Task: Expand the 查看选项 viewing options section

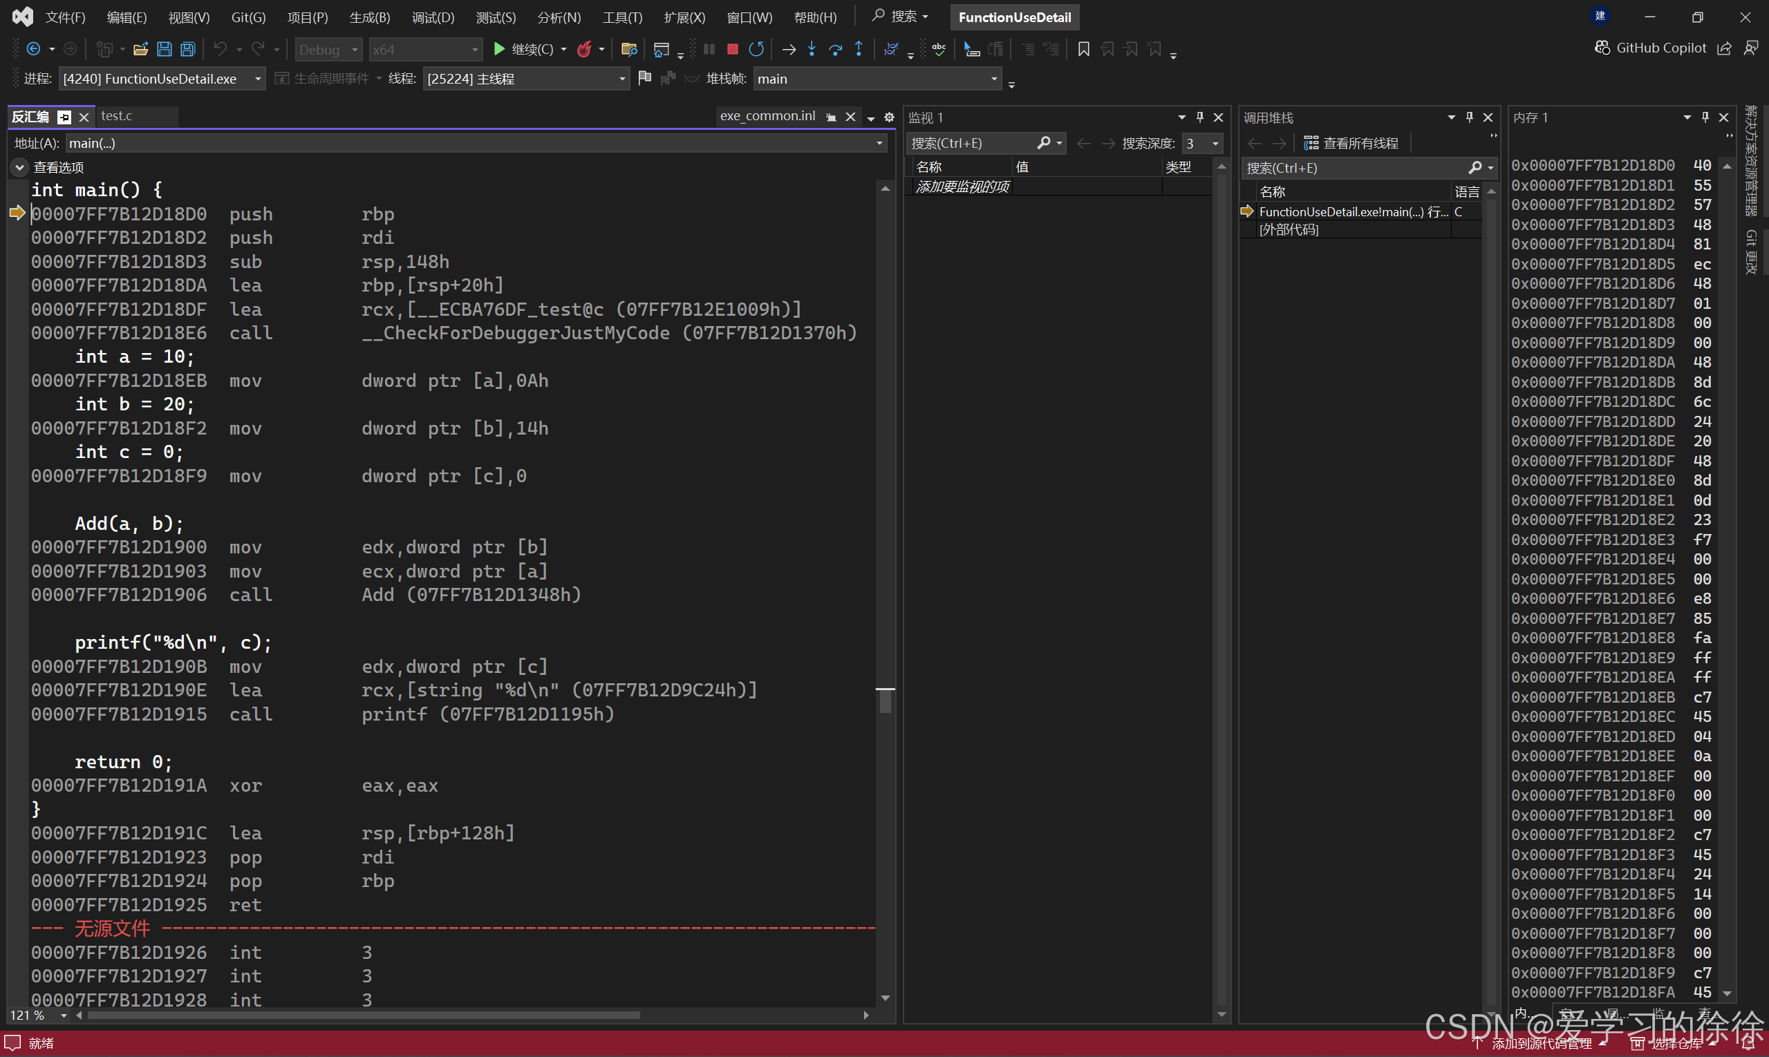Action: (19, 167)
